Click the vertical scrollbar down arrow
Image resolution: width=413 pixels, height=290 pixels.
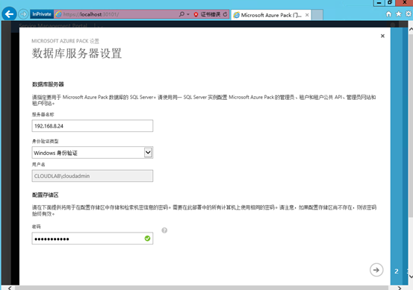pos(411,277)
